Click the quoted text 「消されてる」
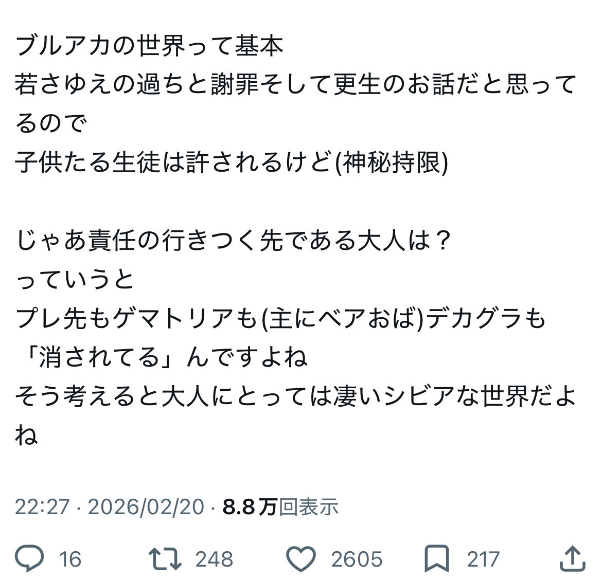The image size is (602, 581). coord(98,357)
